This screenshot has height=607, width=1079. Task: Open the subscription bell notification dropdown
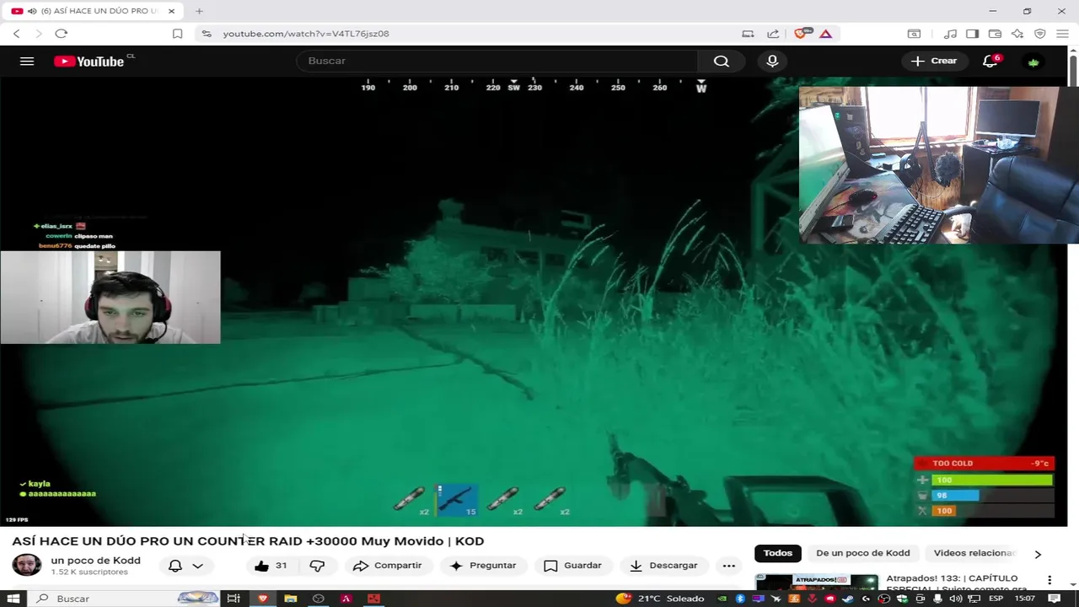[185, 566]
